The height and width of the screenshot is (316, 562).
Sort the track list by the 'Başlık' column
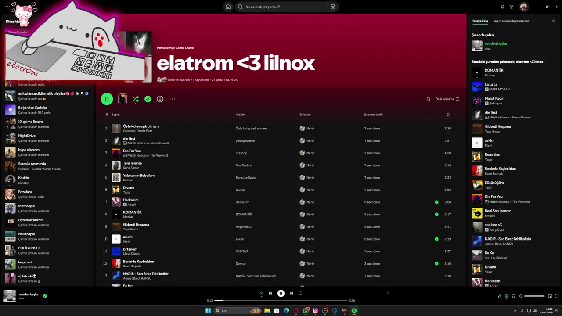(x=115, y=115)
